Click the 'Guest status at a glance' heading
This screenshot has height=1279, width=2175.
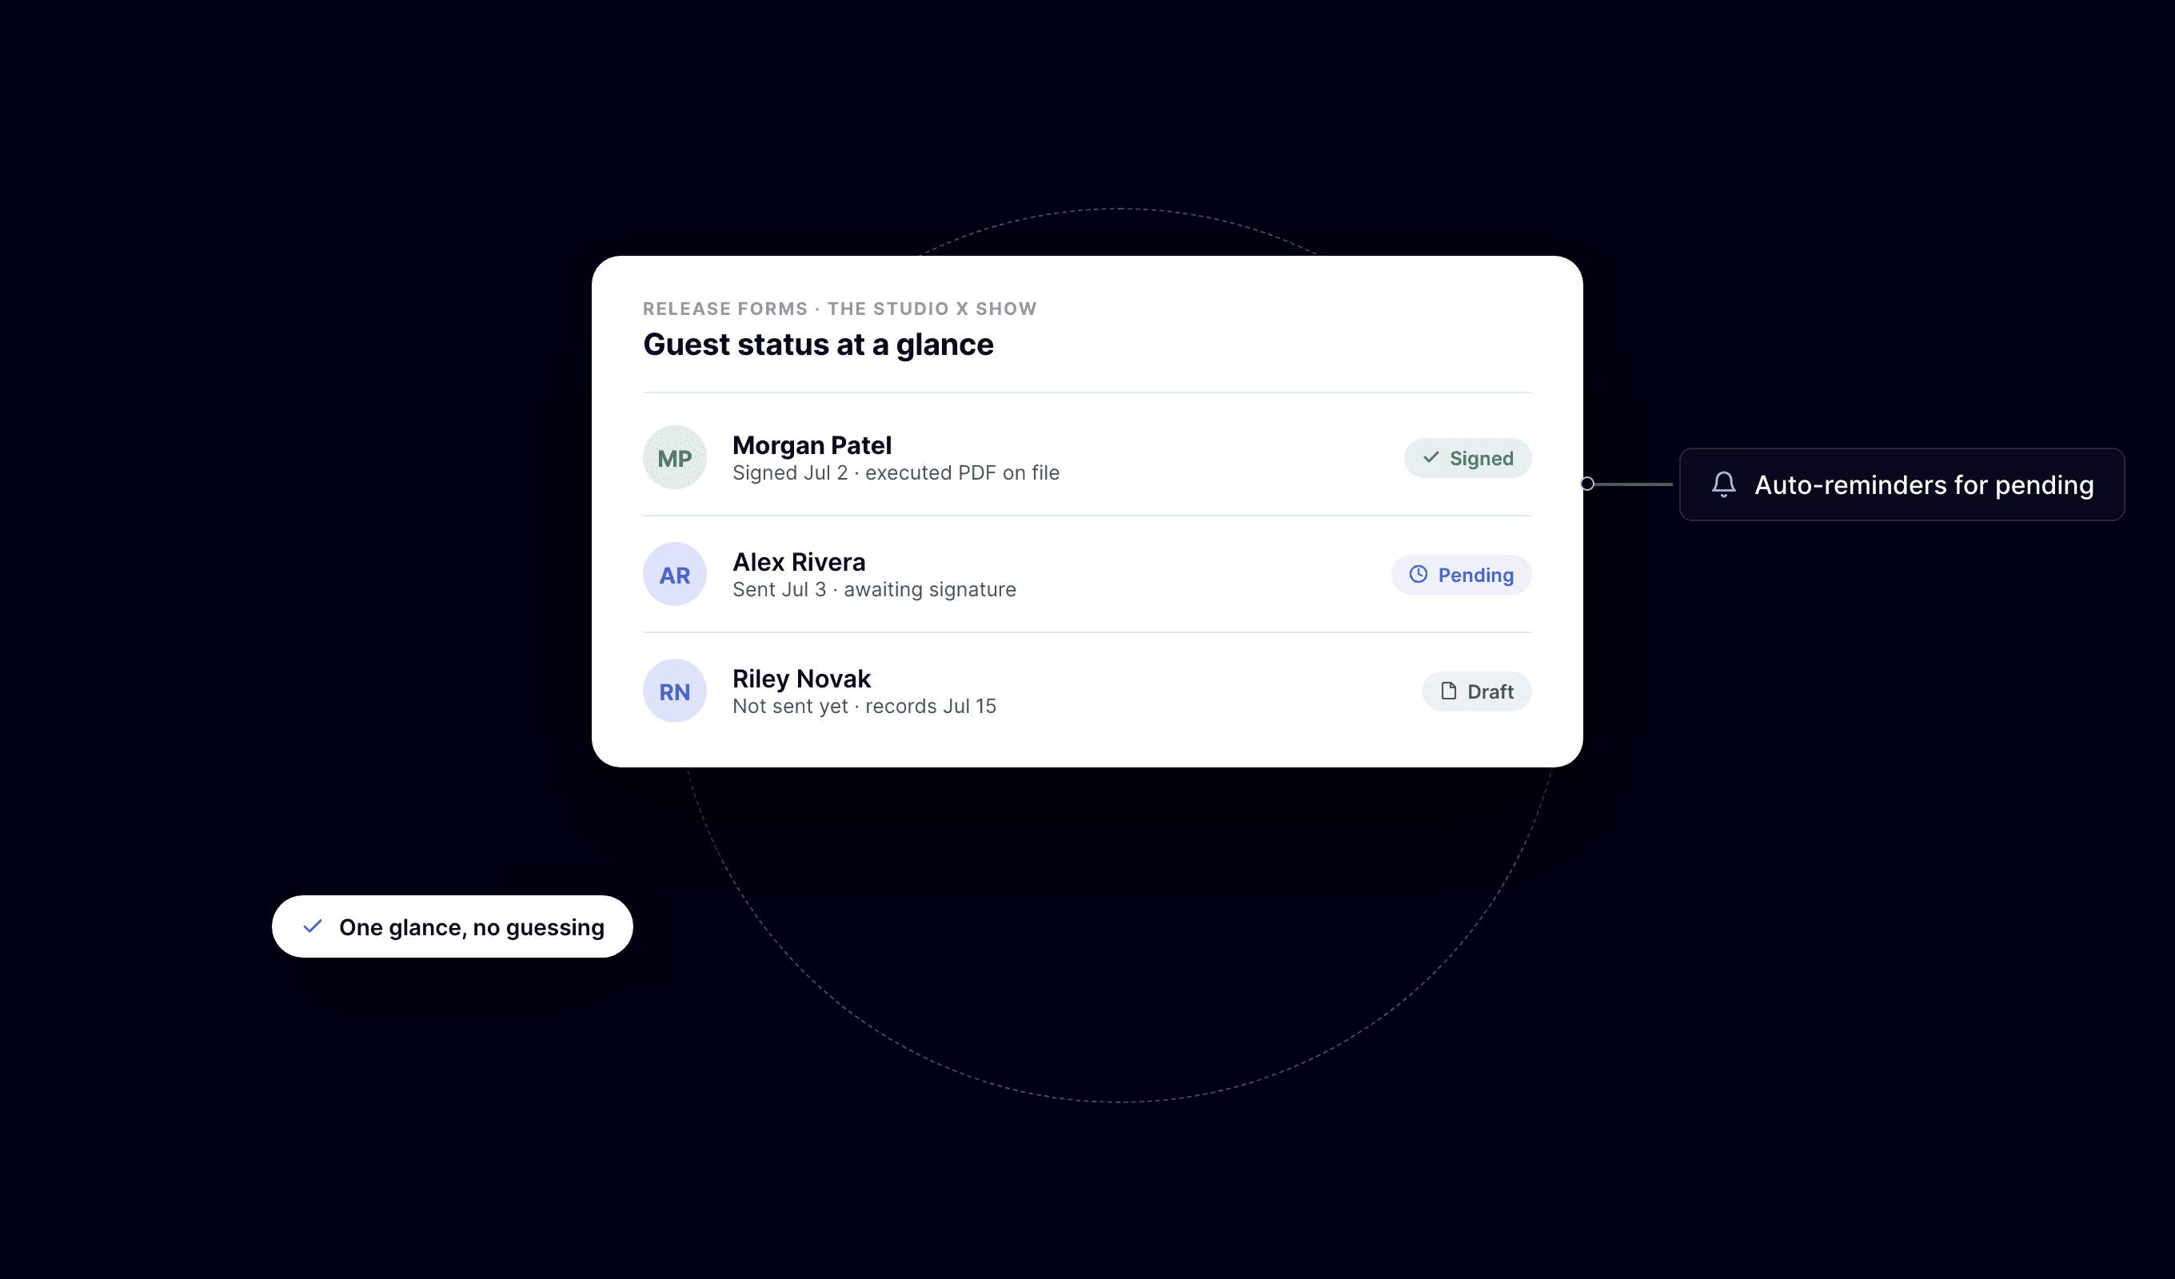click(x=818, y=345)
